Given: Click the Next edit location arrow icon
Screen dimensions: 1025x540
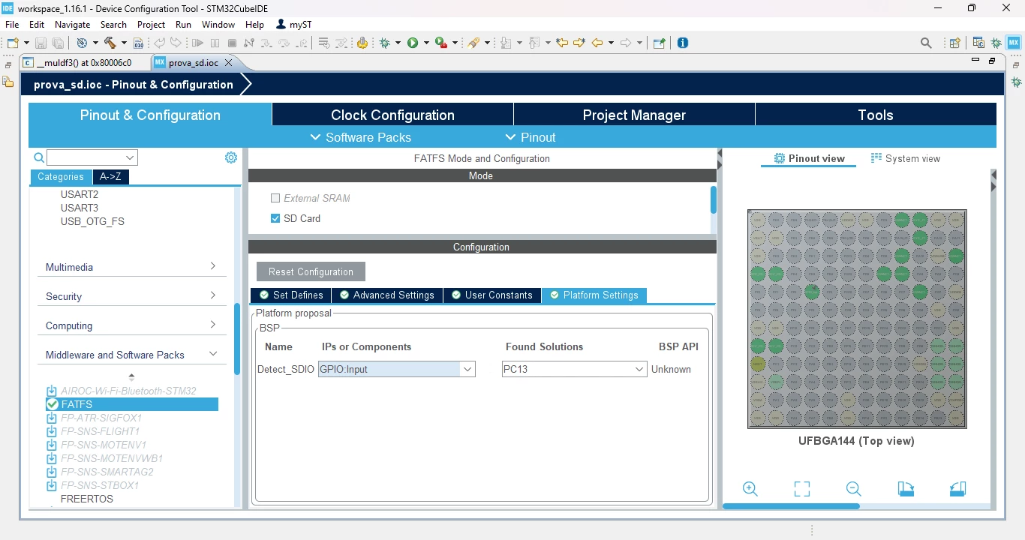Looking at the screenshot, I should point(579,43).
